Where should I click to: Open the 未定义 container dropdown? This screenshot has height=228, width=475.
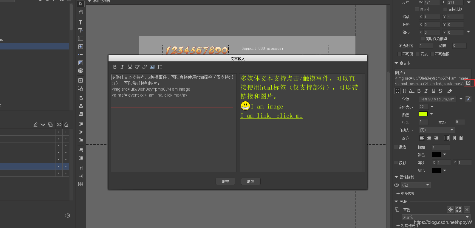(436, 217)
